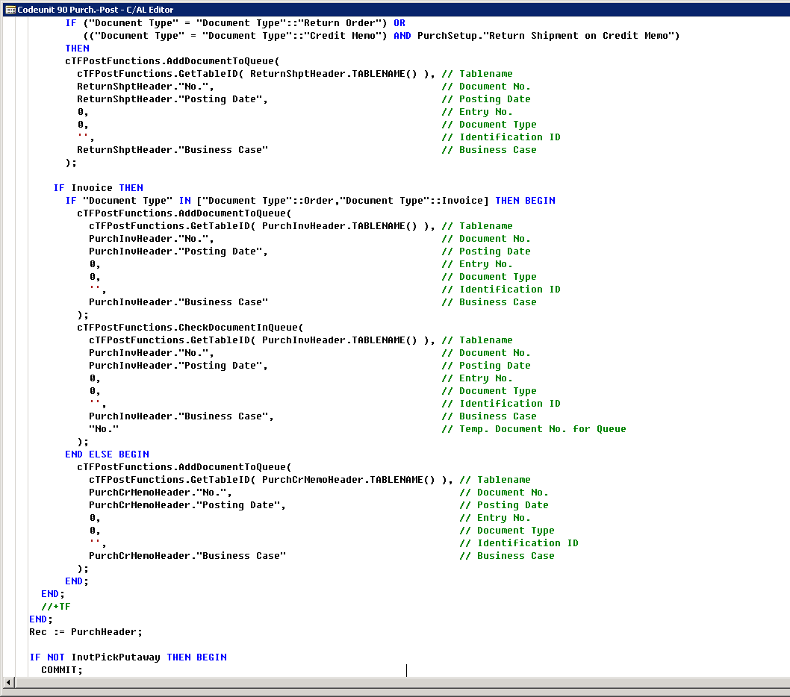Click the //+TF comment line
The height and width of the screenshot is (697, 790).
54,606
